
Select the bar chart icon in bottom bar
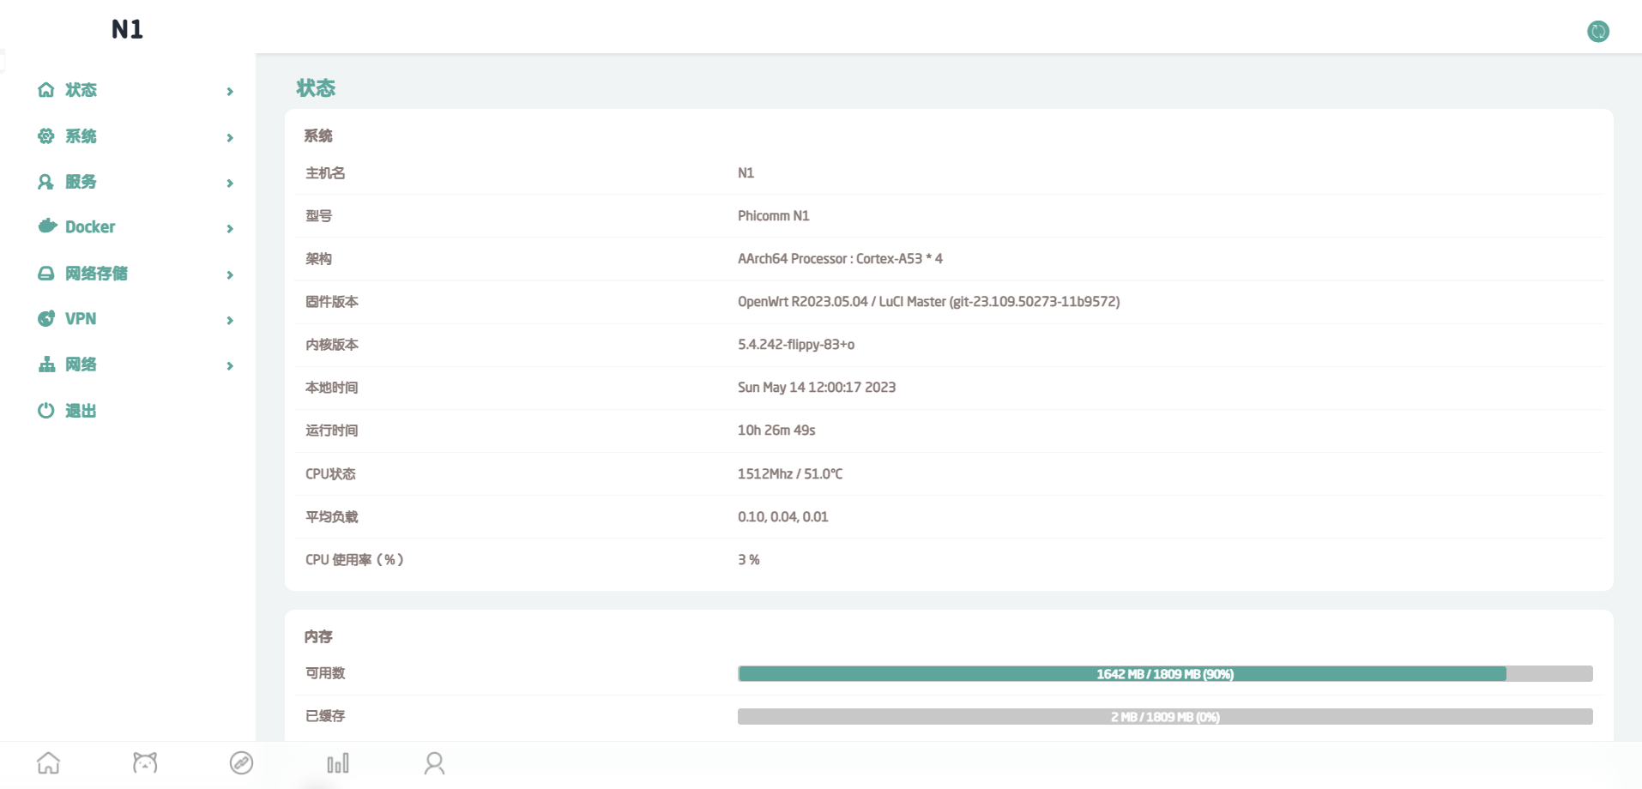(337, 762)
